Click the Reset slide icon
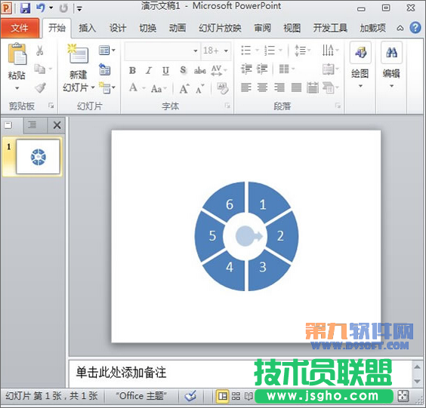426x408 pixels. (x=104, y=69)
